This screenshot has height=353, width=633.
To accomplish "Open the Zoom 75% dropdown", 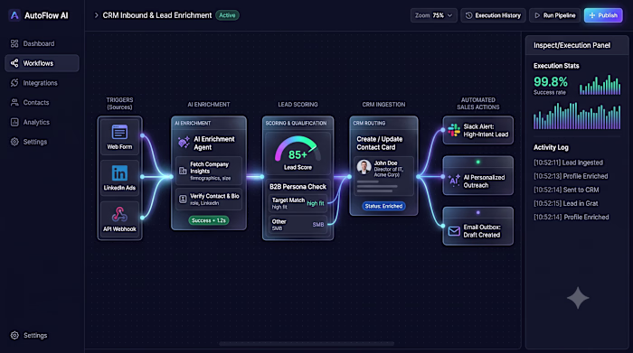I will tap(433, 15).
